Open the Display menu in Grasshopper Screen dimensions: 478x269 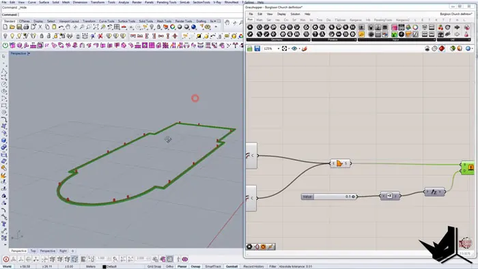pyautogui.click(x=281, y=14)
